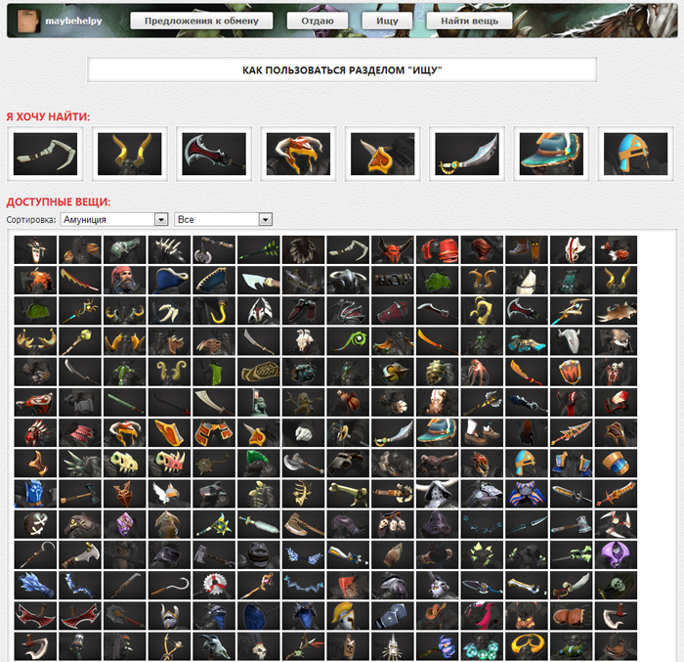The image size is (684, 662).
Task: Open the Амуниция sorting dropdown
Action: (114, 219)
